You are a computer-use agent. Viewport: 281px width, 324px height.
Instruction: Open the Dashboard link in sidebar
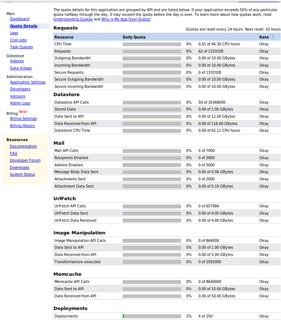pyautogui.click(x=20, y=19)
